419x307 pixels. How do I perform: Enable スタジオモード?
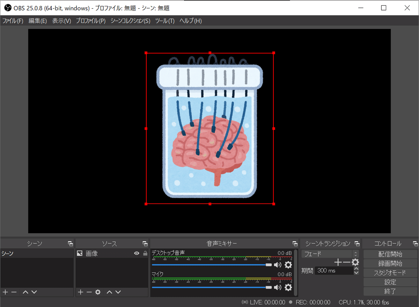pyautogui.click(x=390, y=273)
